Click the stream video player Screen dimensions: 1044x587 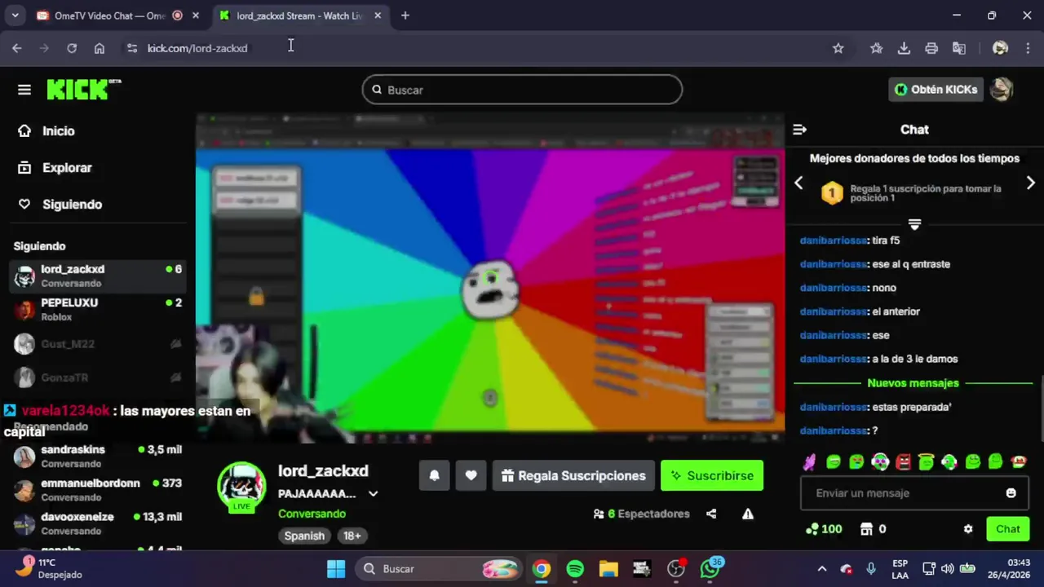[490, 279]
